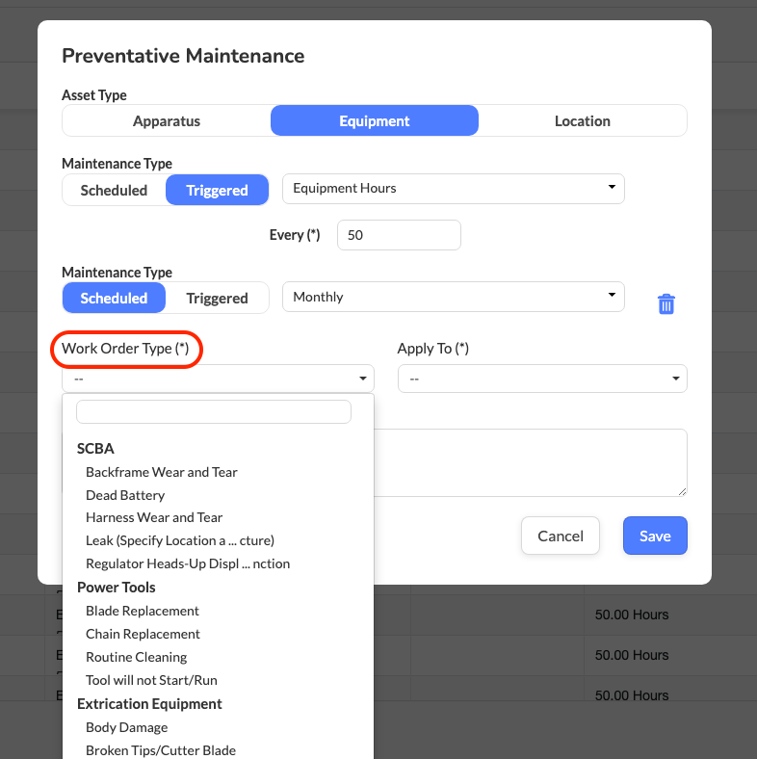Focus the work order type search box
The height and width of the screenshot is (759, 757).
[x=214, y=412]
